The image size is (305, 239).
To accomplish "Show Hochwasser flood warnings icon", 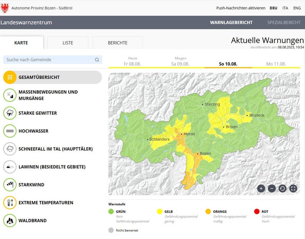I will click(10, 131).
